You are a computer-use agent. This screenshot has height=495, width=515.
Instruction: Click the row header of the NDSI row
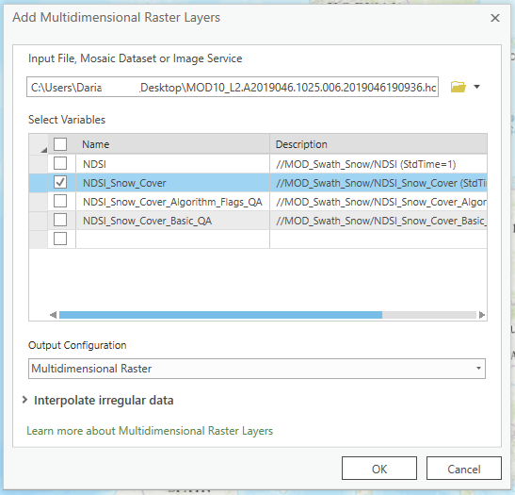pyautogui.click(x=39, y=164)
